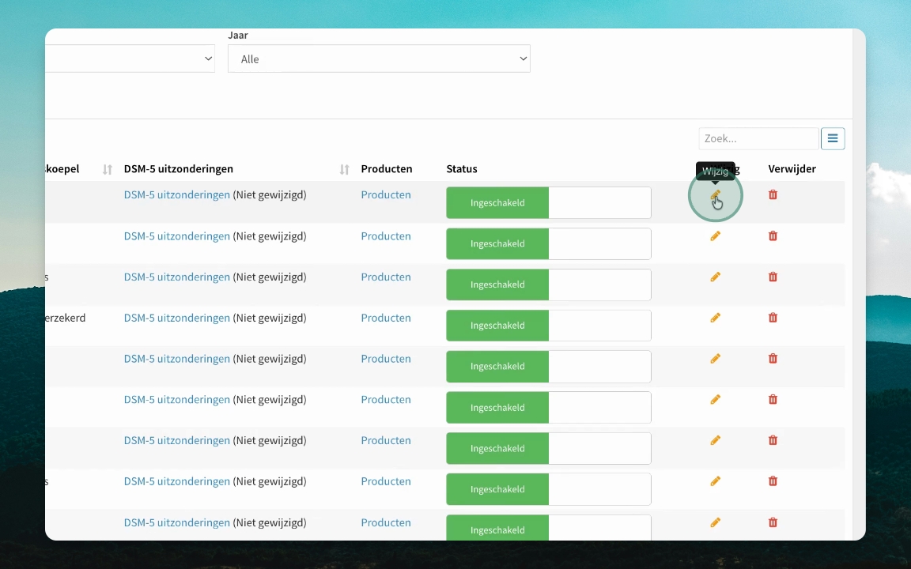Viewport: 911px width, 569px height.
Task: Remove the third row via its trash icon
Action: (x=773, y=277)
